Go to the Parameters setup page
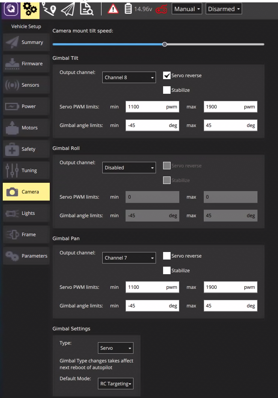278x398 pixels. pyautogui.click(x=26, y=256)
